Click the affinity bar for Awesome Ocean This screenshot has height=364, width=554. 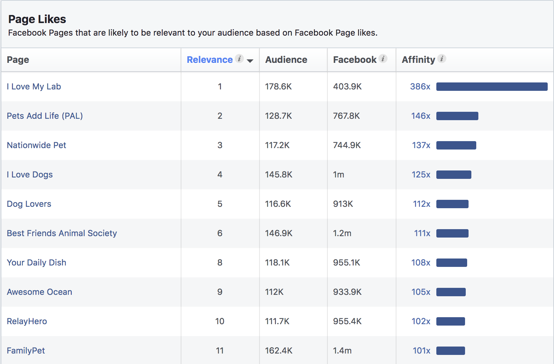pyautogui.click(x=451, y=292)
